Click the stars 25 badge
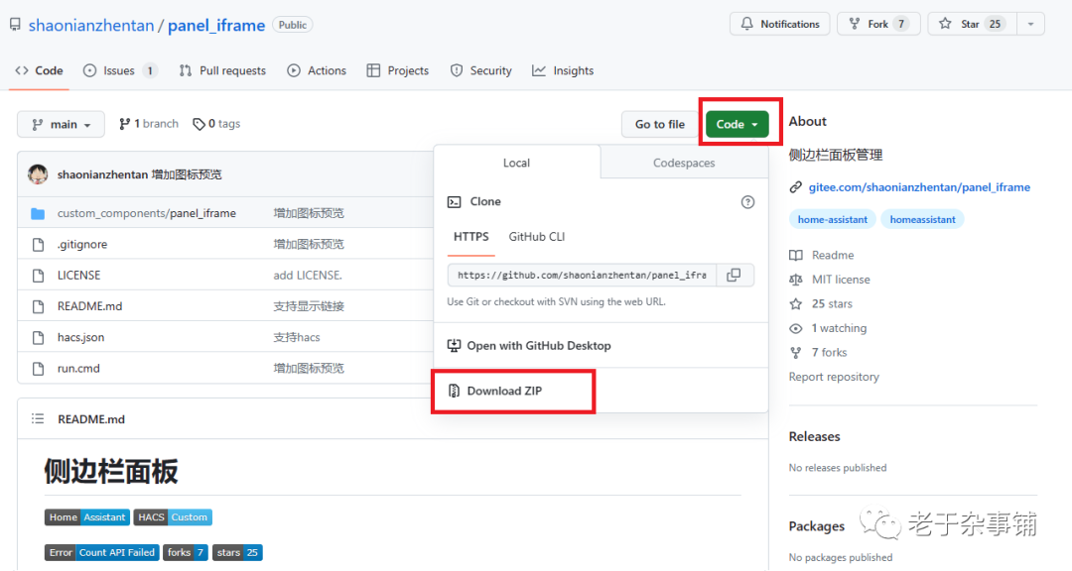 [x=237, y=552]
